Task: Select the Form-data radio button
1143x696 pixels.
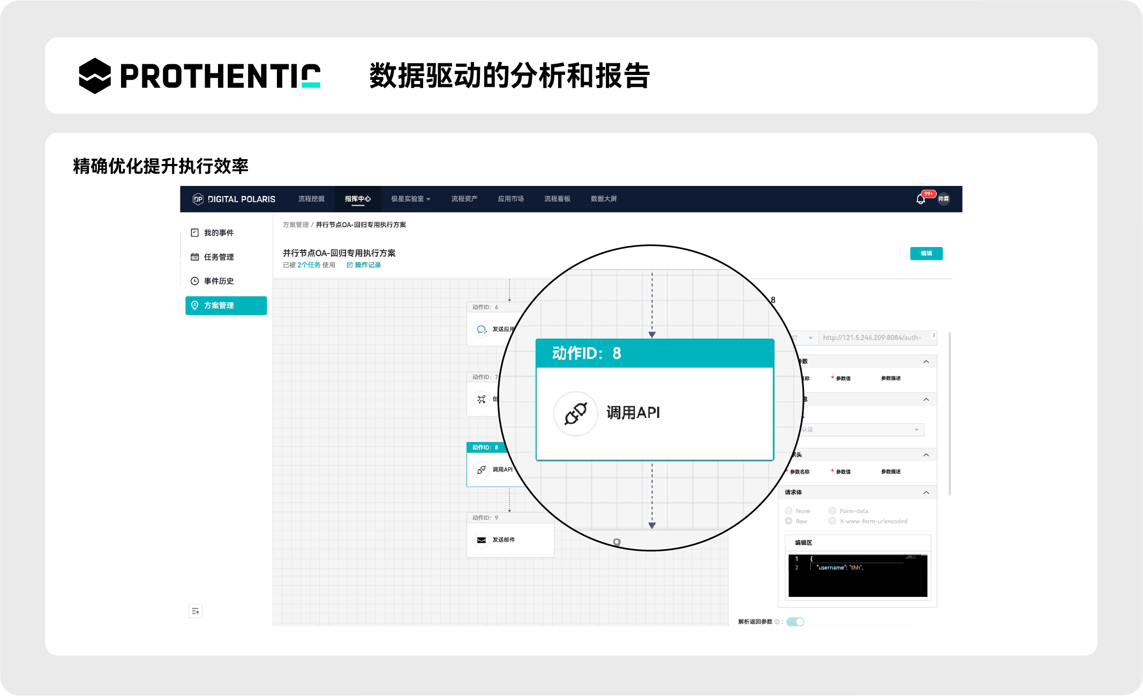Action: click(x=832, y=511)
